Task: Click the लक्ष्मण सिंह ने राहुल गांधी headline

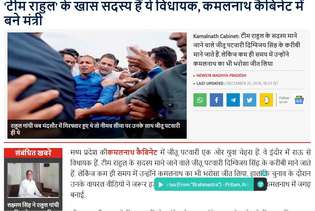Action: pyautogui.click(x=33, y=205)
